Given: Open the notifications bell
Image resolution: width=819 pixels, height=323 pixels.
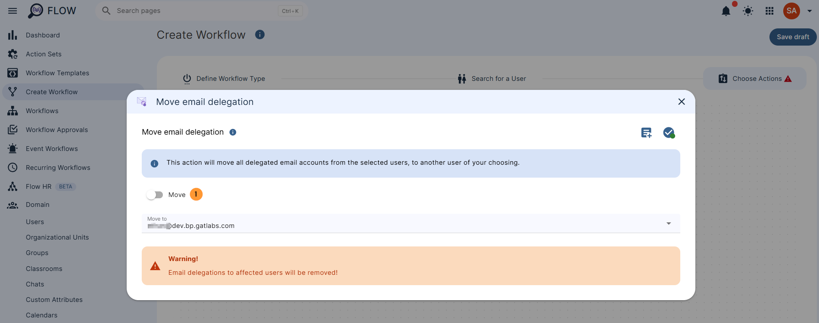Looking at the screenshot, I should pyautogui.click(x=726, y=11).
